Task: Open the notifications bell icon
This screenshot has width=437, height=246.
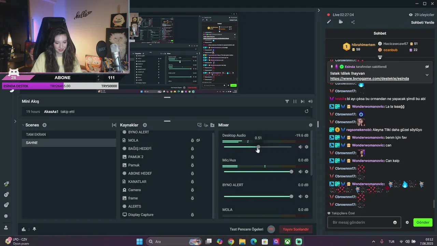Action: pyautogui.click(x=34, y=229)
